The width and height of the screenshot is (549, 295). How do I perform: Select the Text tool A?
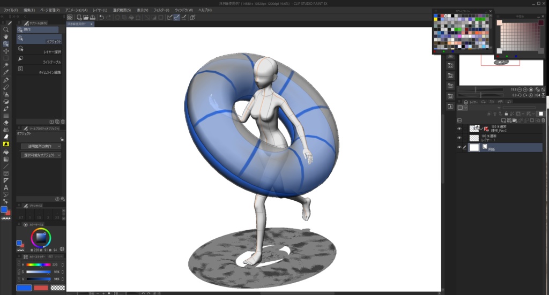tap(6, 188)
